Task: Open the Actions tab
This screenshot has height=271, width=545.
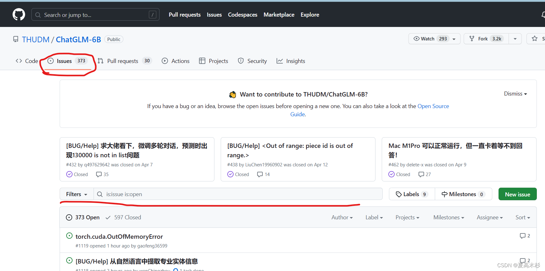Action: [176, 61]
